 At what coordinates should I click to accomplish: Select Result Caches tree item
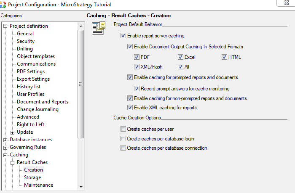point(32,162)
